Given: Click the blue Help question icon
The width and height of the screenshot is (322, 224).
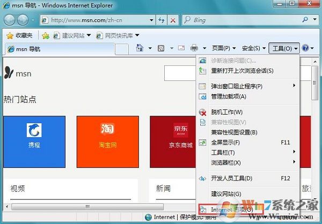Looking at the screenshot, I should [305, 48].
